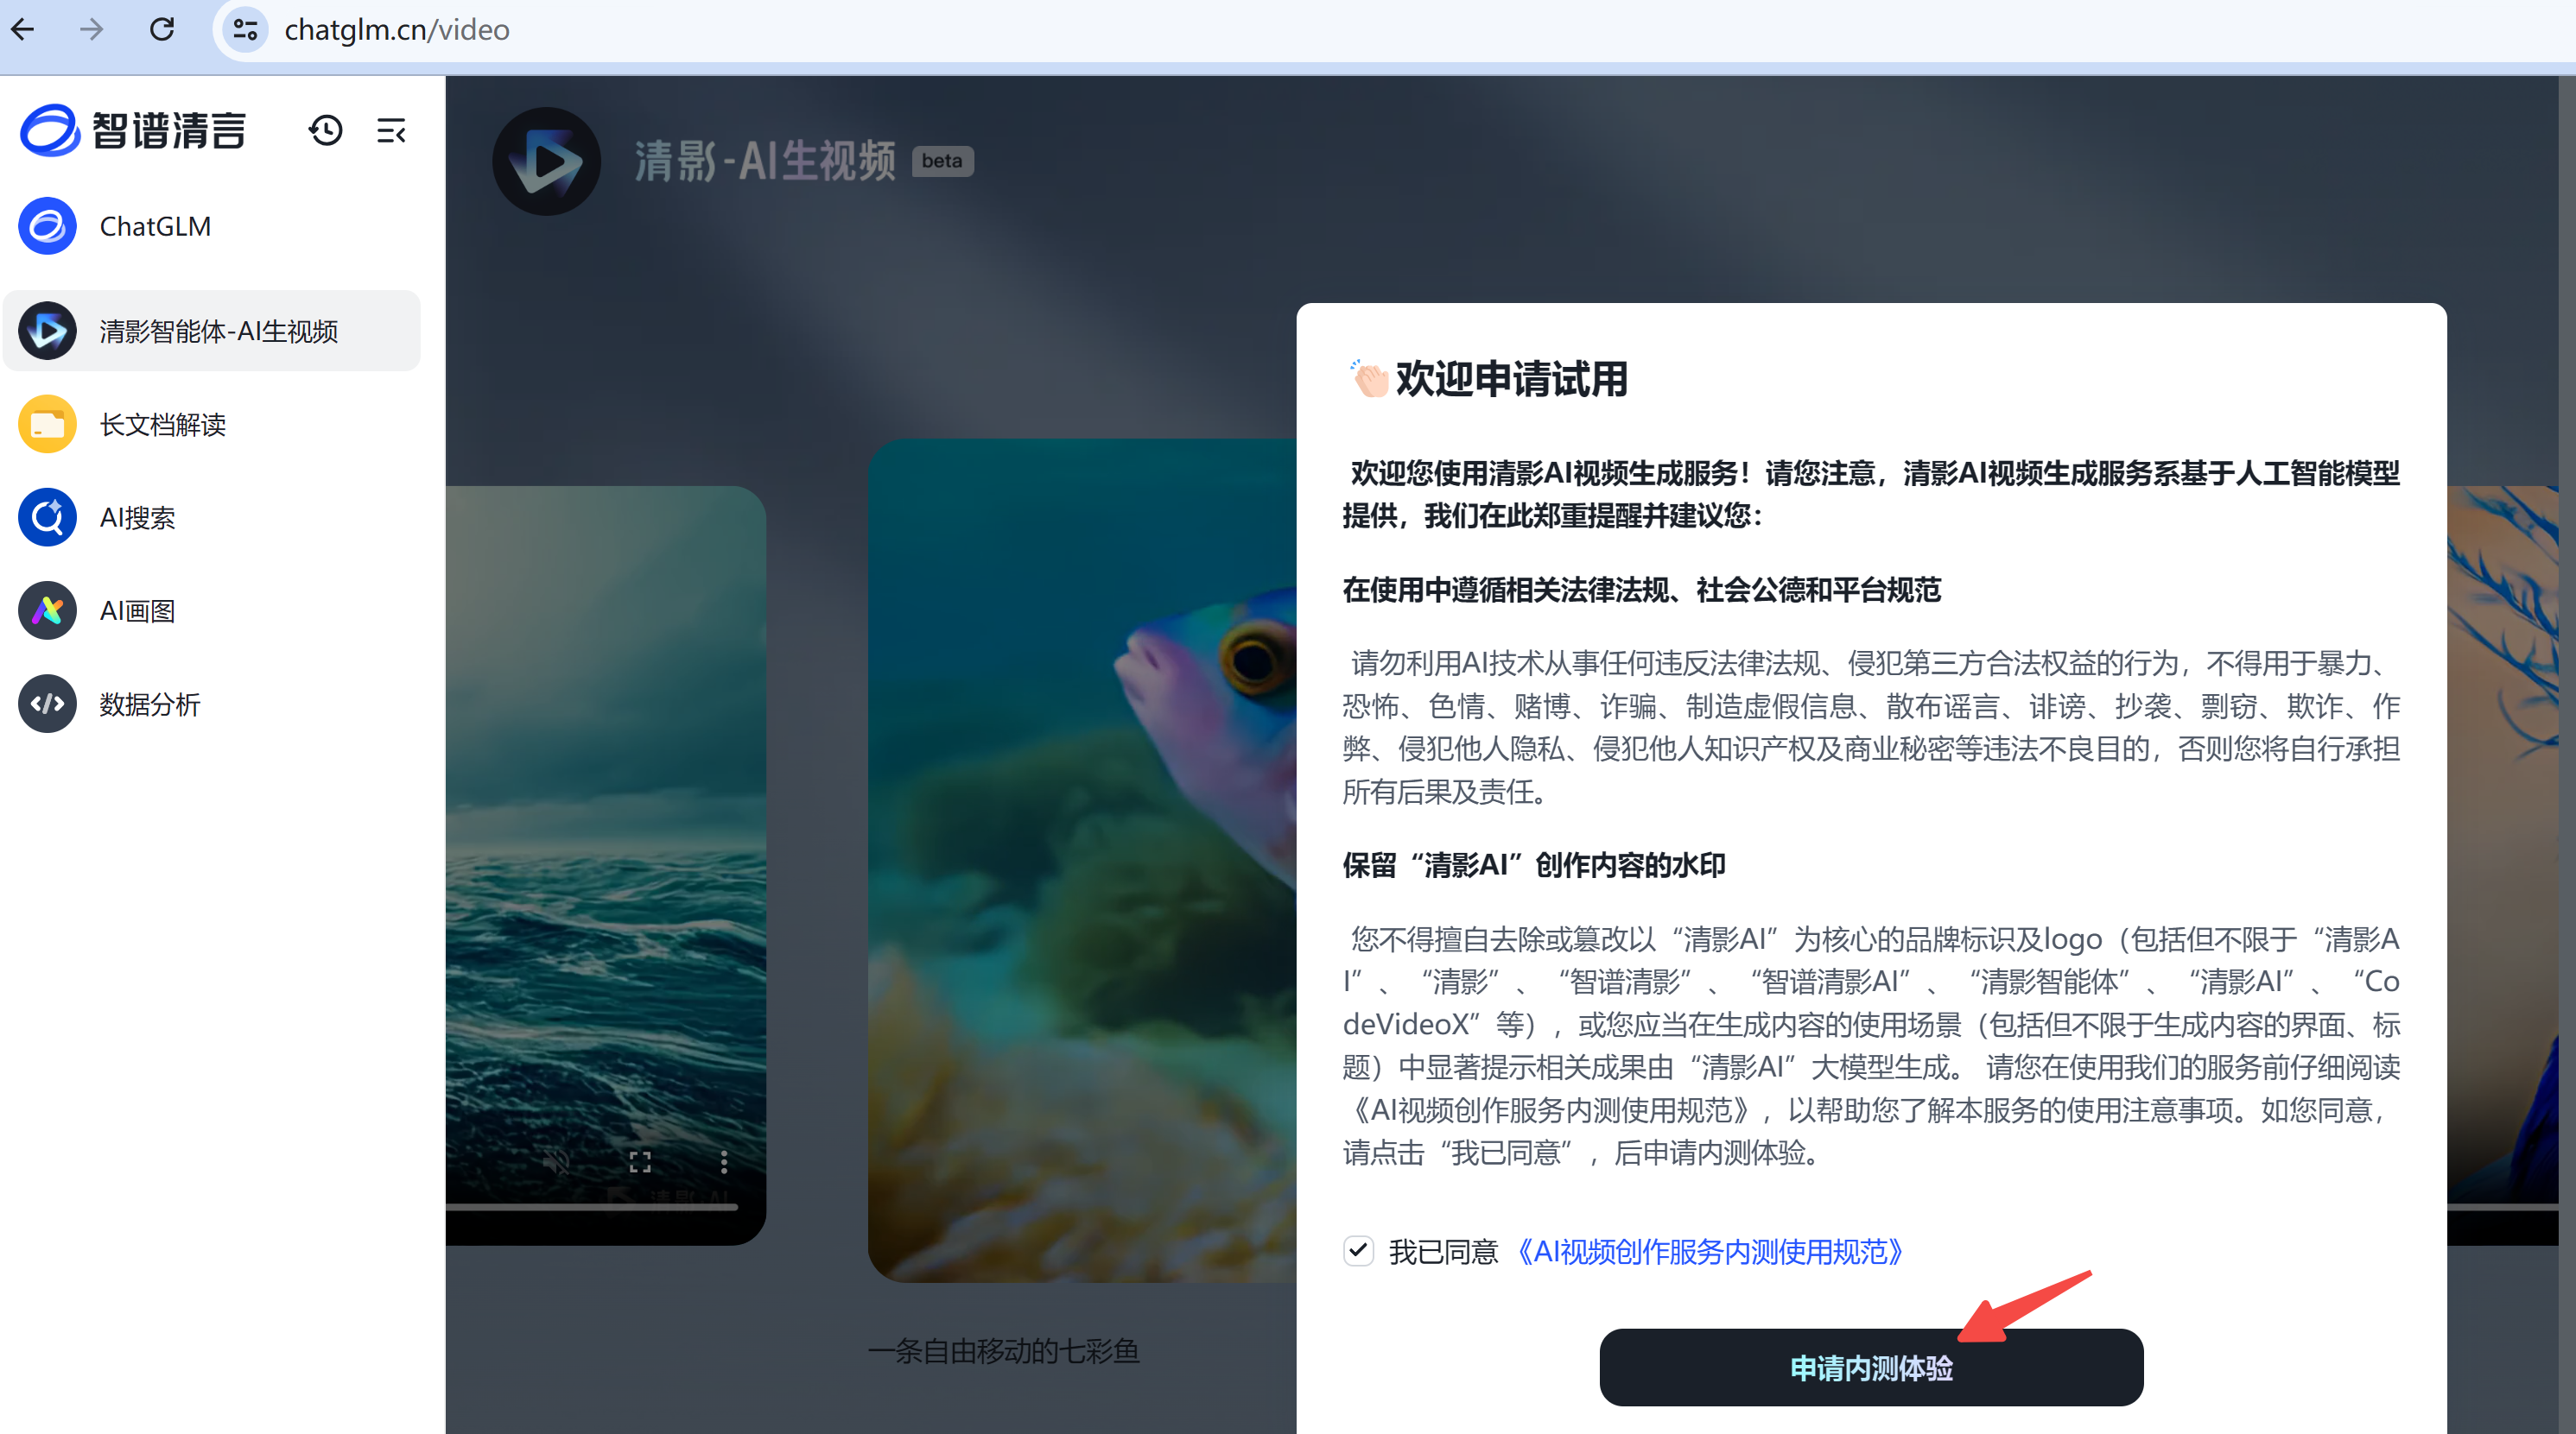This screenshot has width=2576, height=1434.
Task: Click the 申请内测体验 button
Action: [x=1870, y=1367]
